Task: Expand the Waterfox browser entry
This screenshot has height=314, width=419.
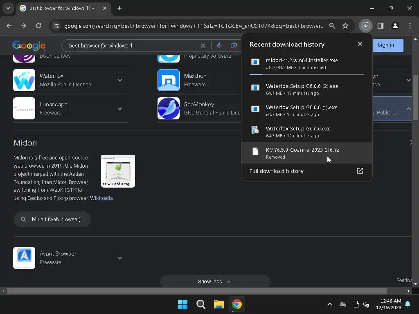Action: click(x=120, y=80)
